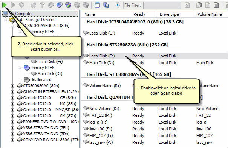228x148 pixels.
Task: Open the info bubble toolbar icon
Action: tap(117, 5)
